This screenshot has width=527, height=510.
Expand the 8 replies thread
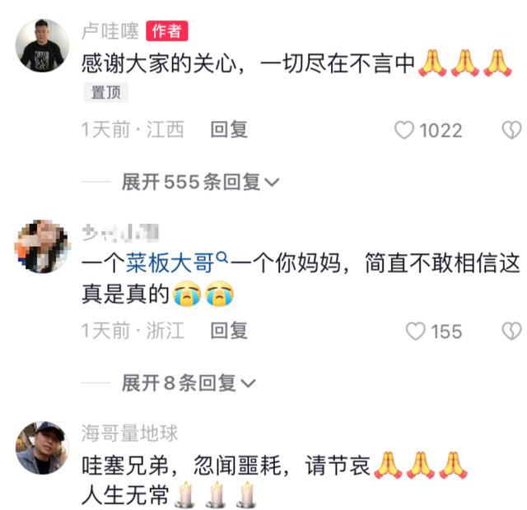click(x=189, y=383)
